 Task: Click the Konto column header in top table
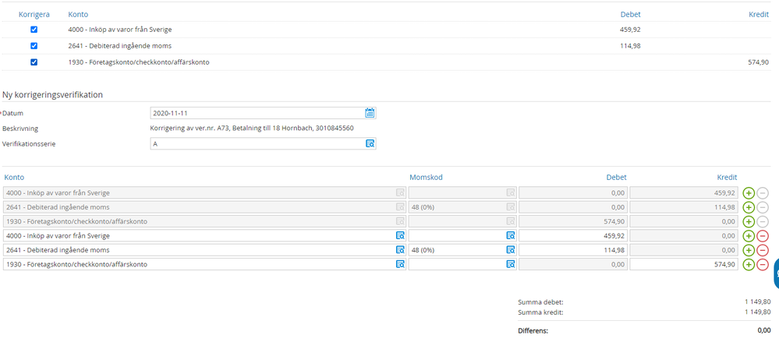click(78, 14)
